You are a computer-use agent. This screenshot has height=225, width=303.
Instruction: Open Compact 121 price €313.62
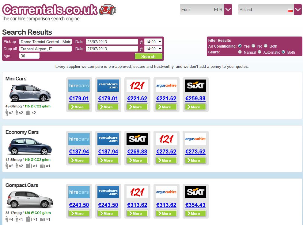(137, 205)
